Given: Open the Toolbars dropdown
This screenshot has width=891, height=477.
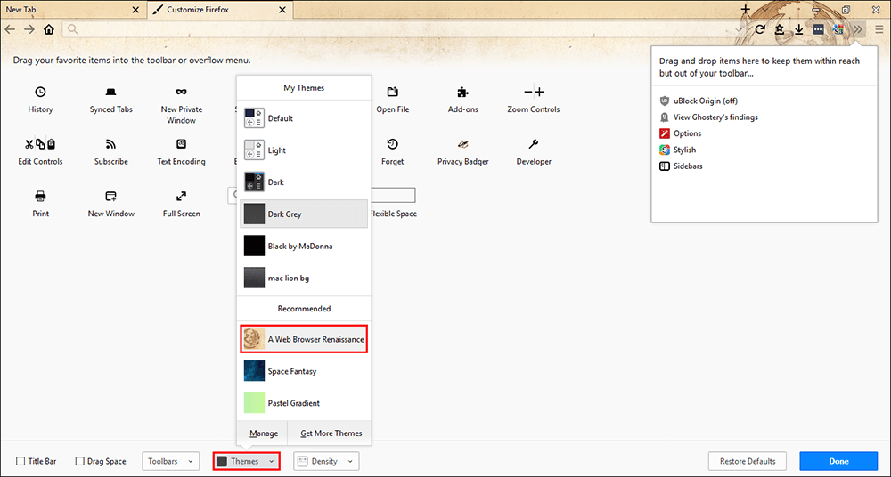Looking at the screenshot, I should click(x=170, y=461).
